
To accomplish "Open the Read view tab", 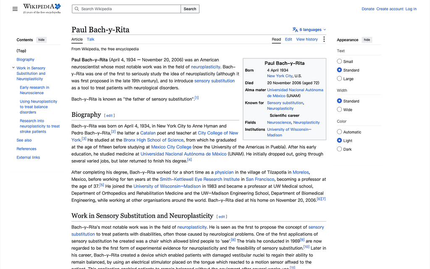I will (x=276, y=39).
